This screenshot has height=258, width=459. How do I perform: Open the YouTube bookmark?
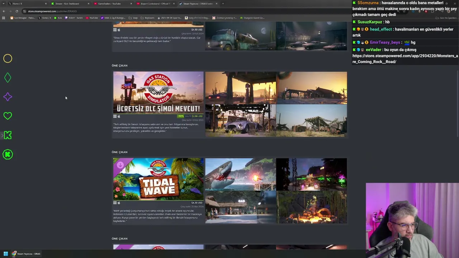pos(92,18)
